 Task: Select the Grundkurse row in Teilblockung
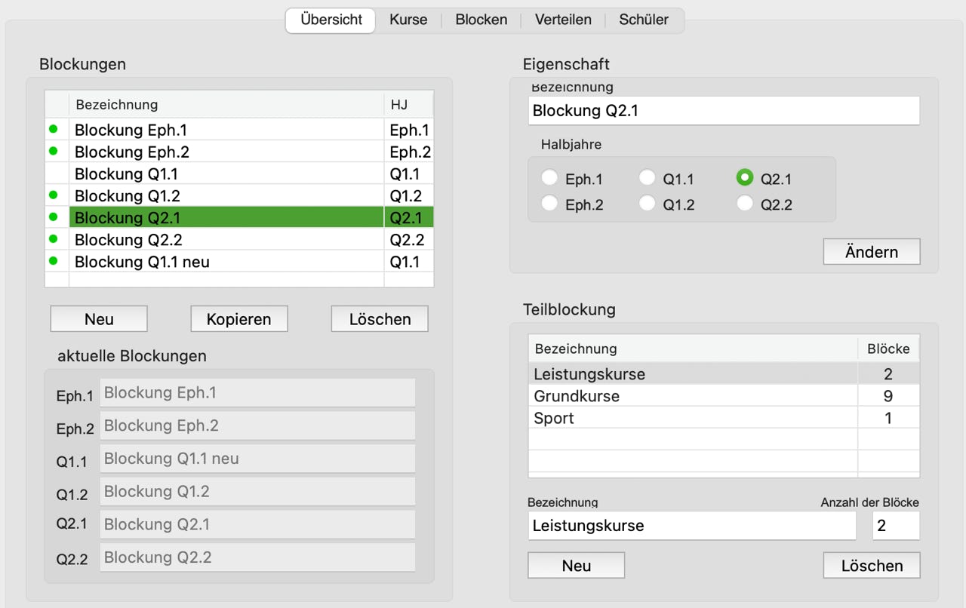coord(692,396)
